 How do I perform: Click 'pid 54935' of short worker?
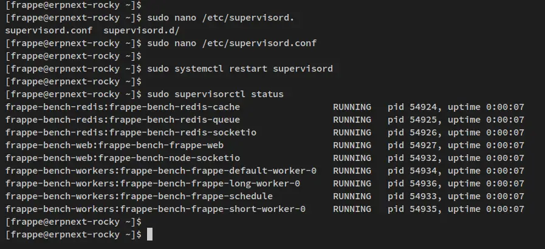(x=412, y=209)
